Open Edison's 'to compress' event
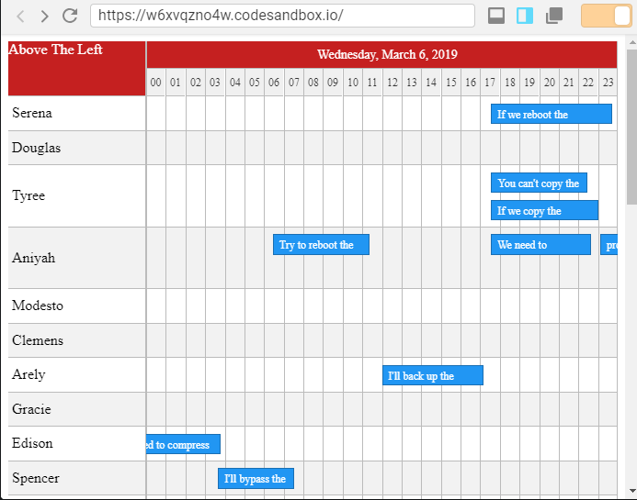This screenshot has height=500, width=637. (183, 444)
